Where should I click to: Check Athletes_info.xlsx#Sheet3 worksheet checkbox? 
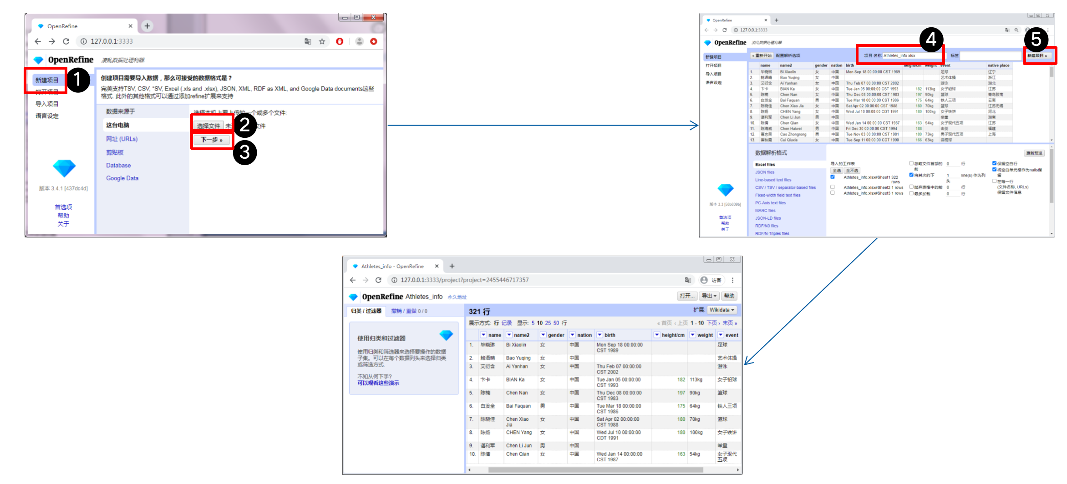tap(833, 193)
